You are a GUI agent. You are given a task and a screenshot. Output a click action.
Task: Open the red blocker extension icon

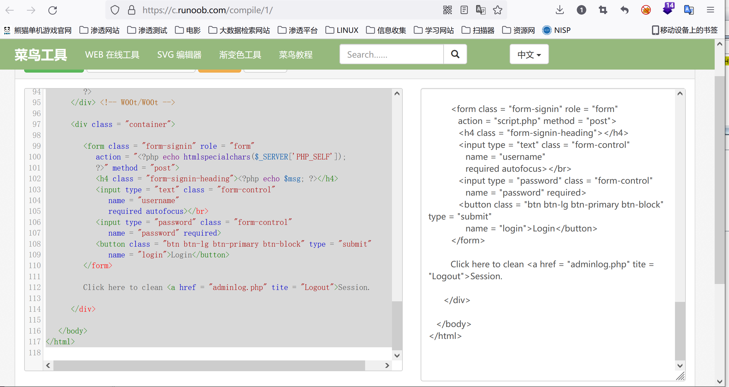click(x=646, y=10)
